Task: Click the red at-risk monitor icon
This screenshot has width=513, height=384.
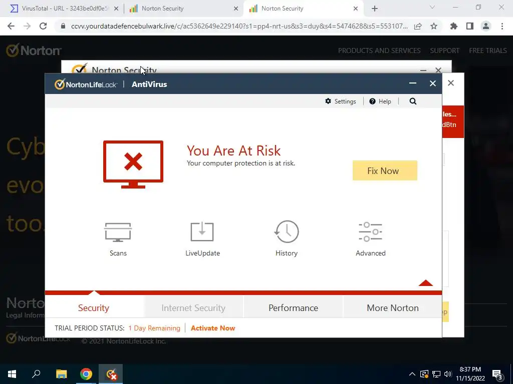Action: pos(133,164)
